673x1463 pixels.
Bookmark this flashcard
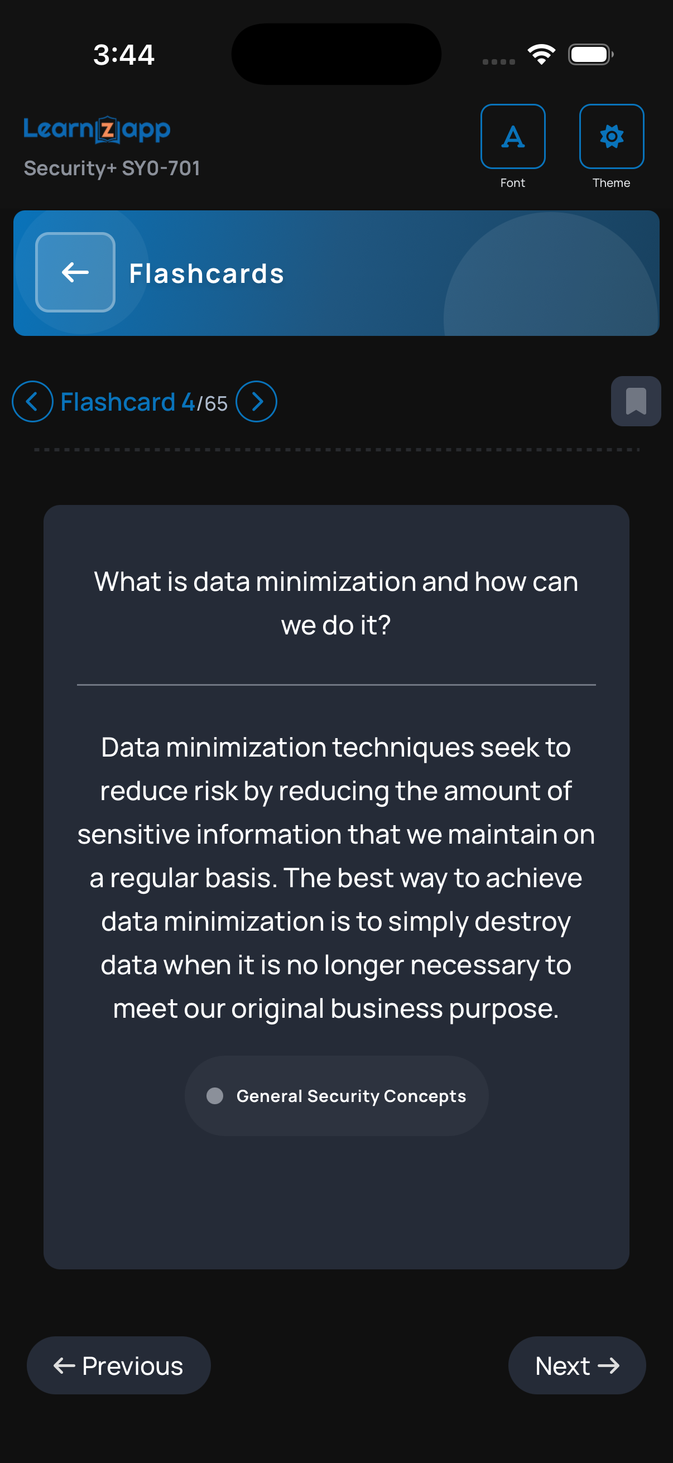tap(636, 401)
